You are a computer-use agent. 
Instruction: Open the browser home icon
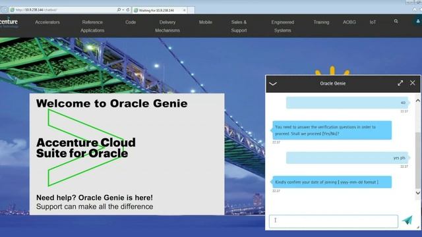point(415,10)
